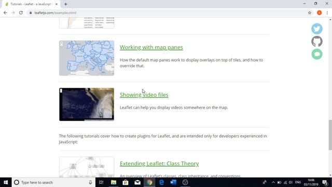
Task: Click the map panes tutorial description
Action: point(191,63)
